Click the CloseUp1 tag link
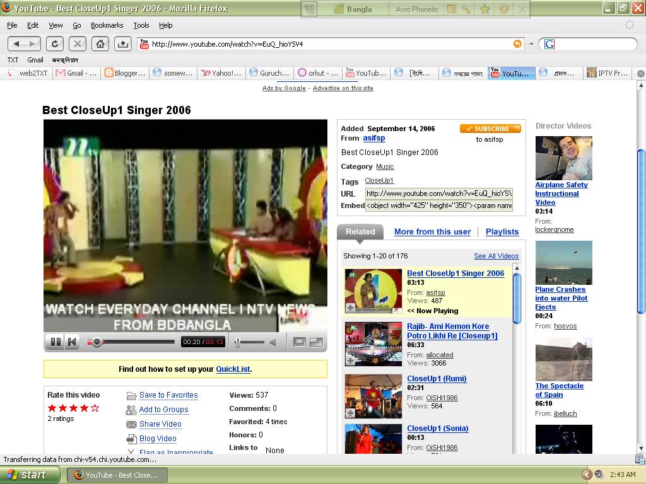The width and height of the screenshot is (646, 484). (379, 181)
